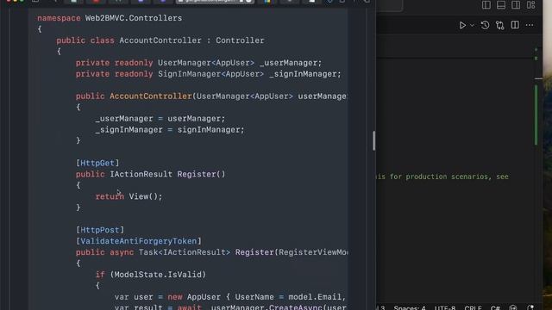
Task: Click 'return View();' line
Action: tap(129, 196)
